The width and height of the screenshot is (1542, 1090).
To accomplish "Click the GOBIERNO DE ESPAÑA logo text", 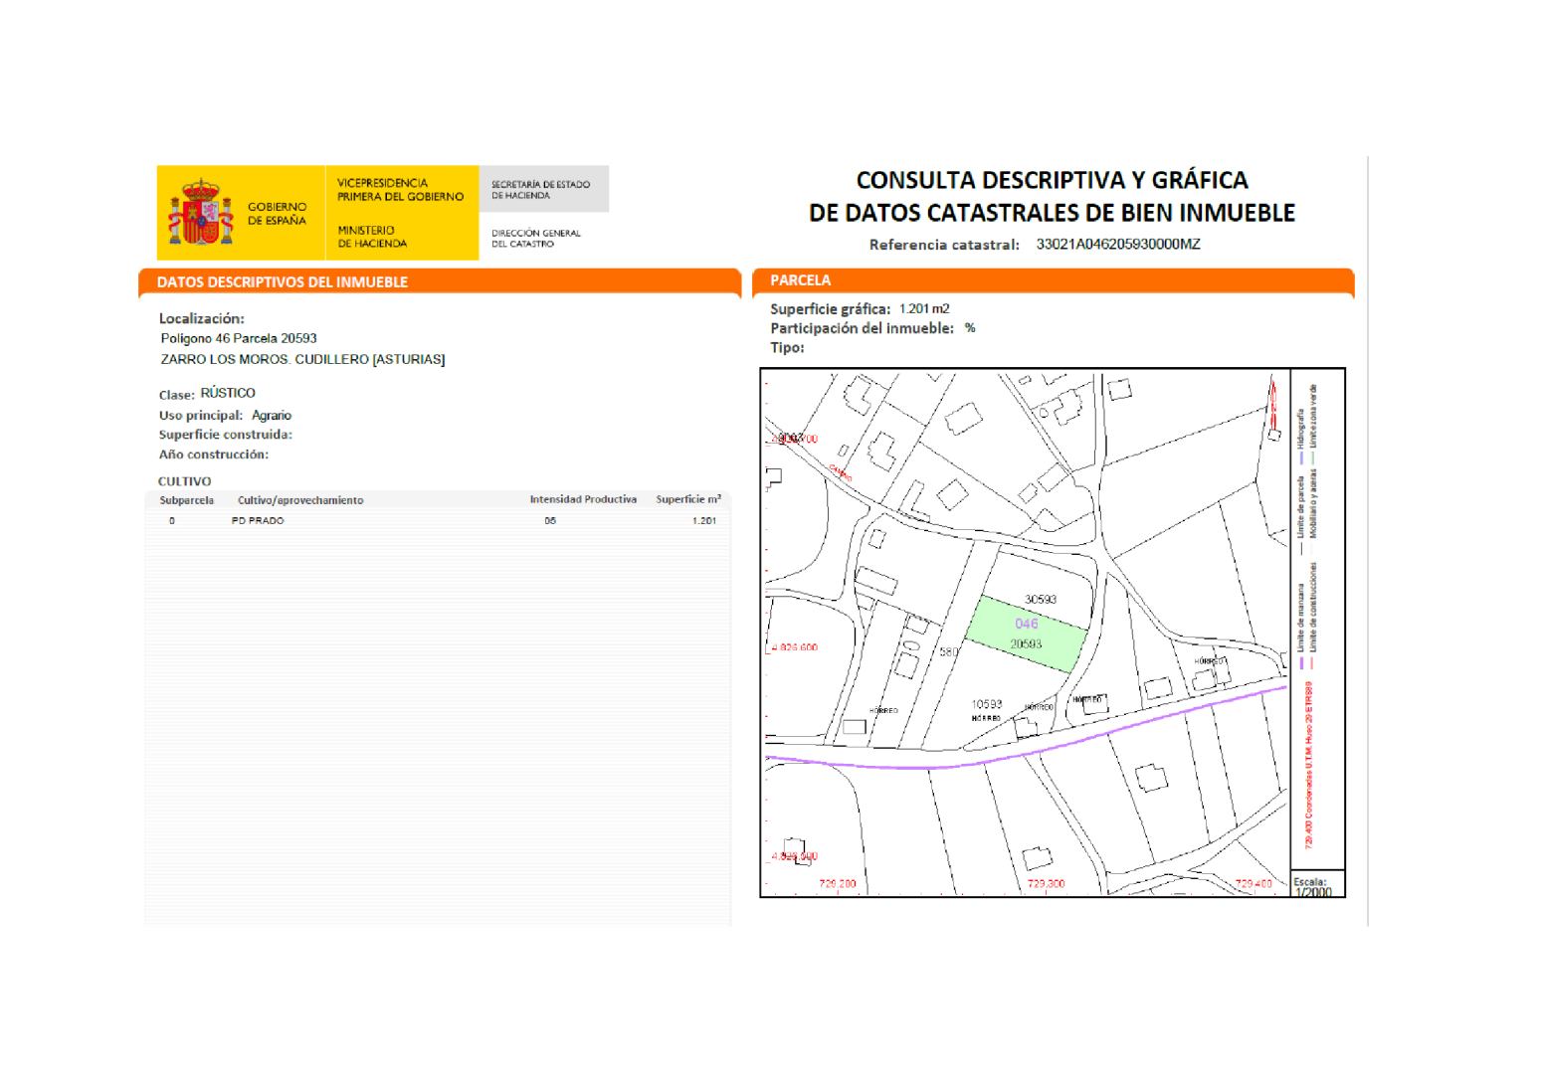I will point(277,214).
